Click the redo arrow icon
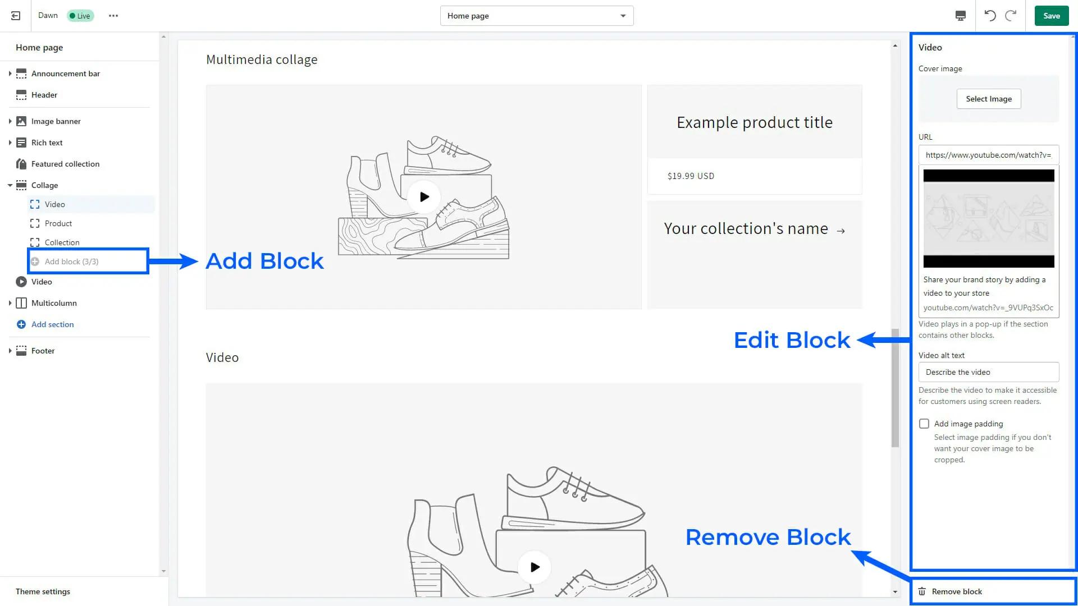This screenshot has height=606, width=1078. coord(1011,16)
